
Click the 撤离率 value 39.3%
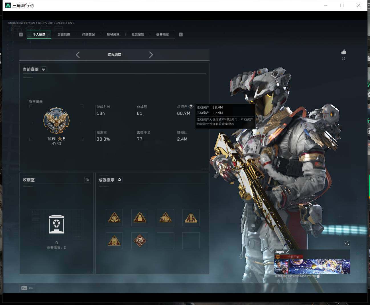pos(103,139)
